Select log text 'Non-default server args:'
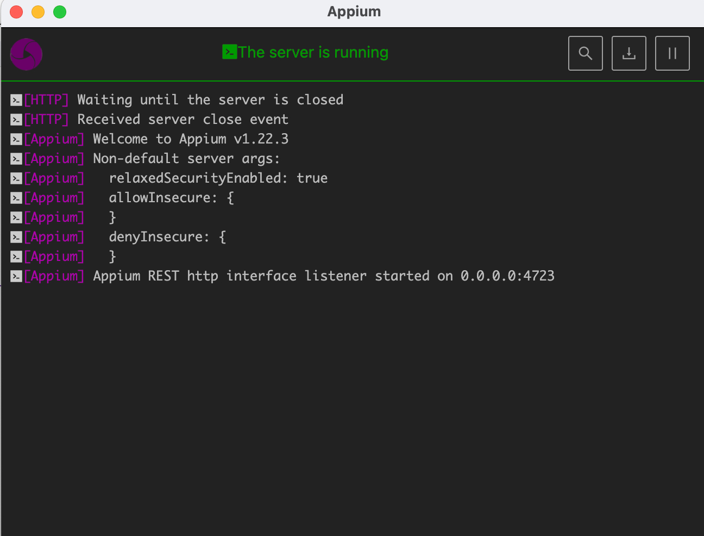 [x=186, y=159]
